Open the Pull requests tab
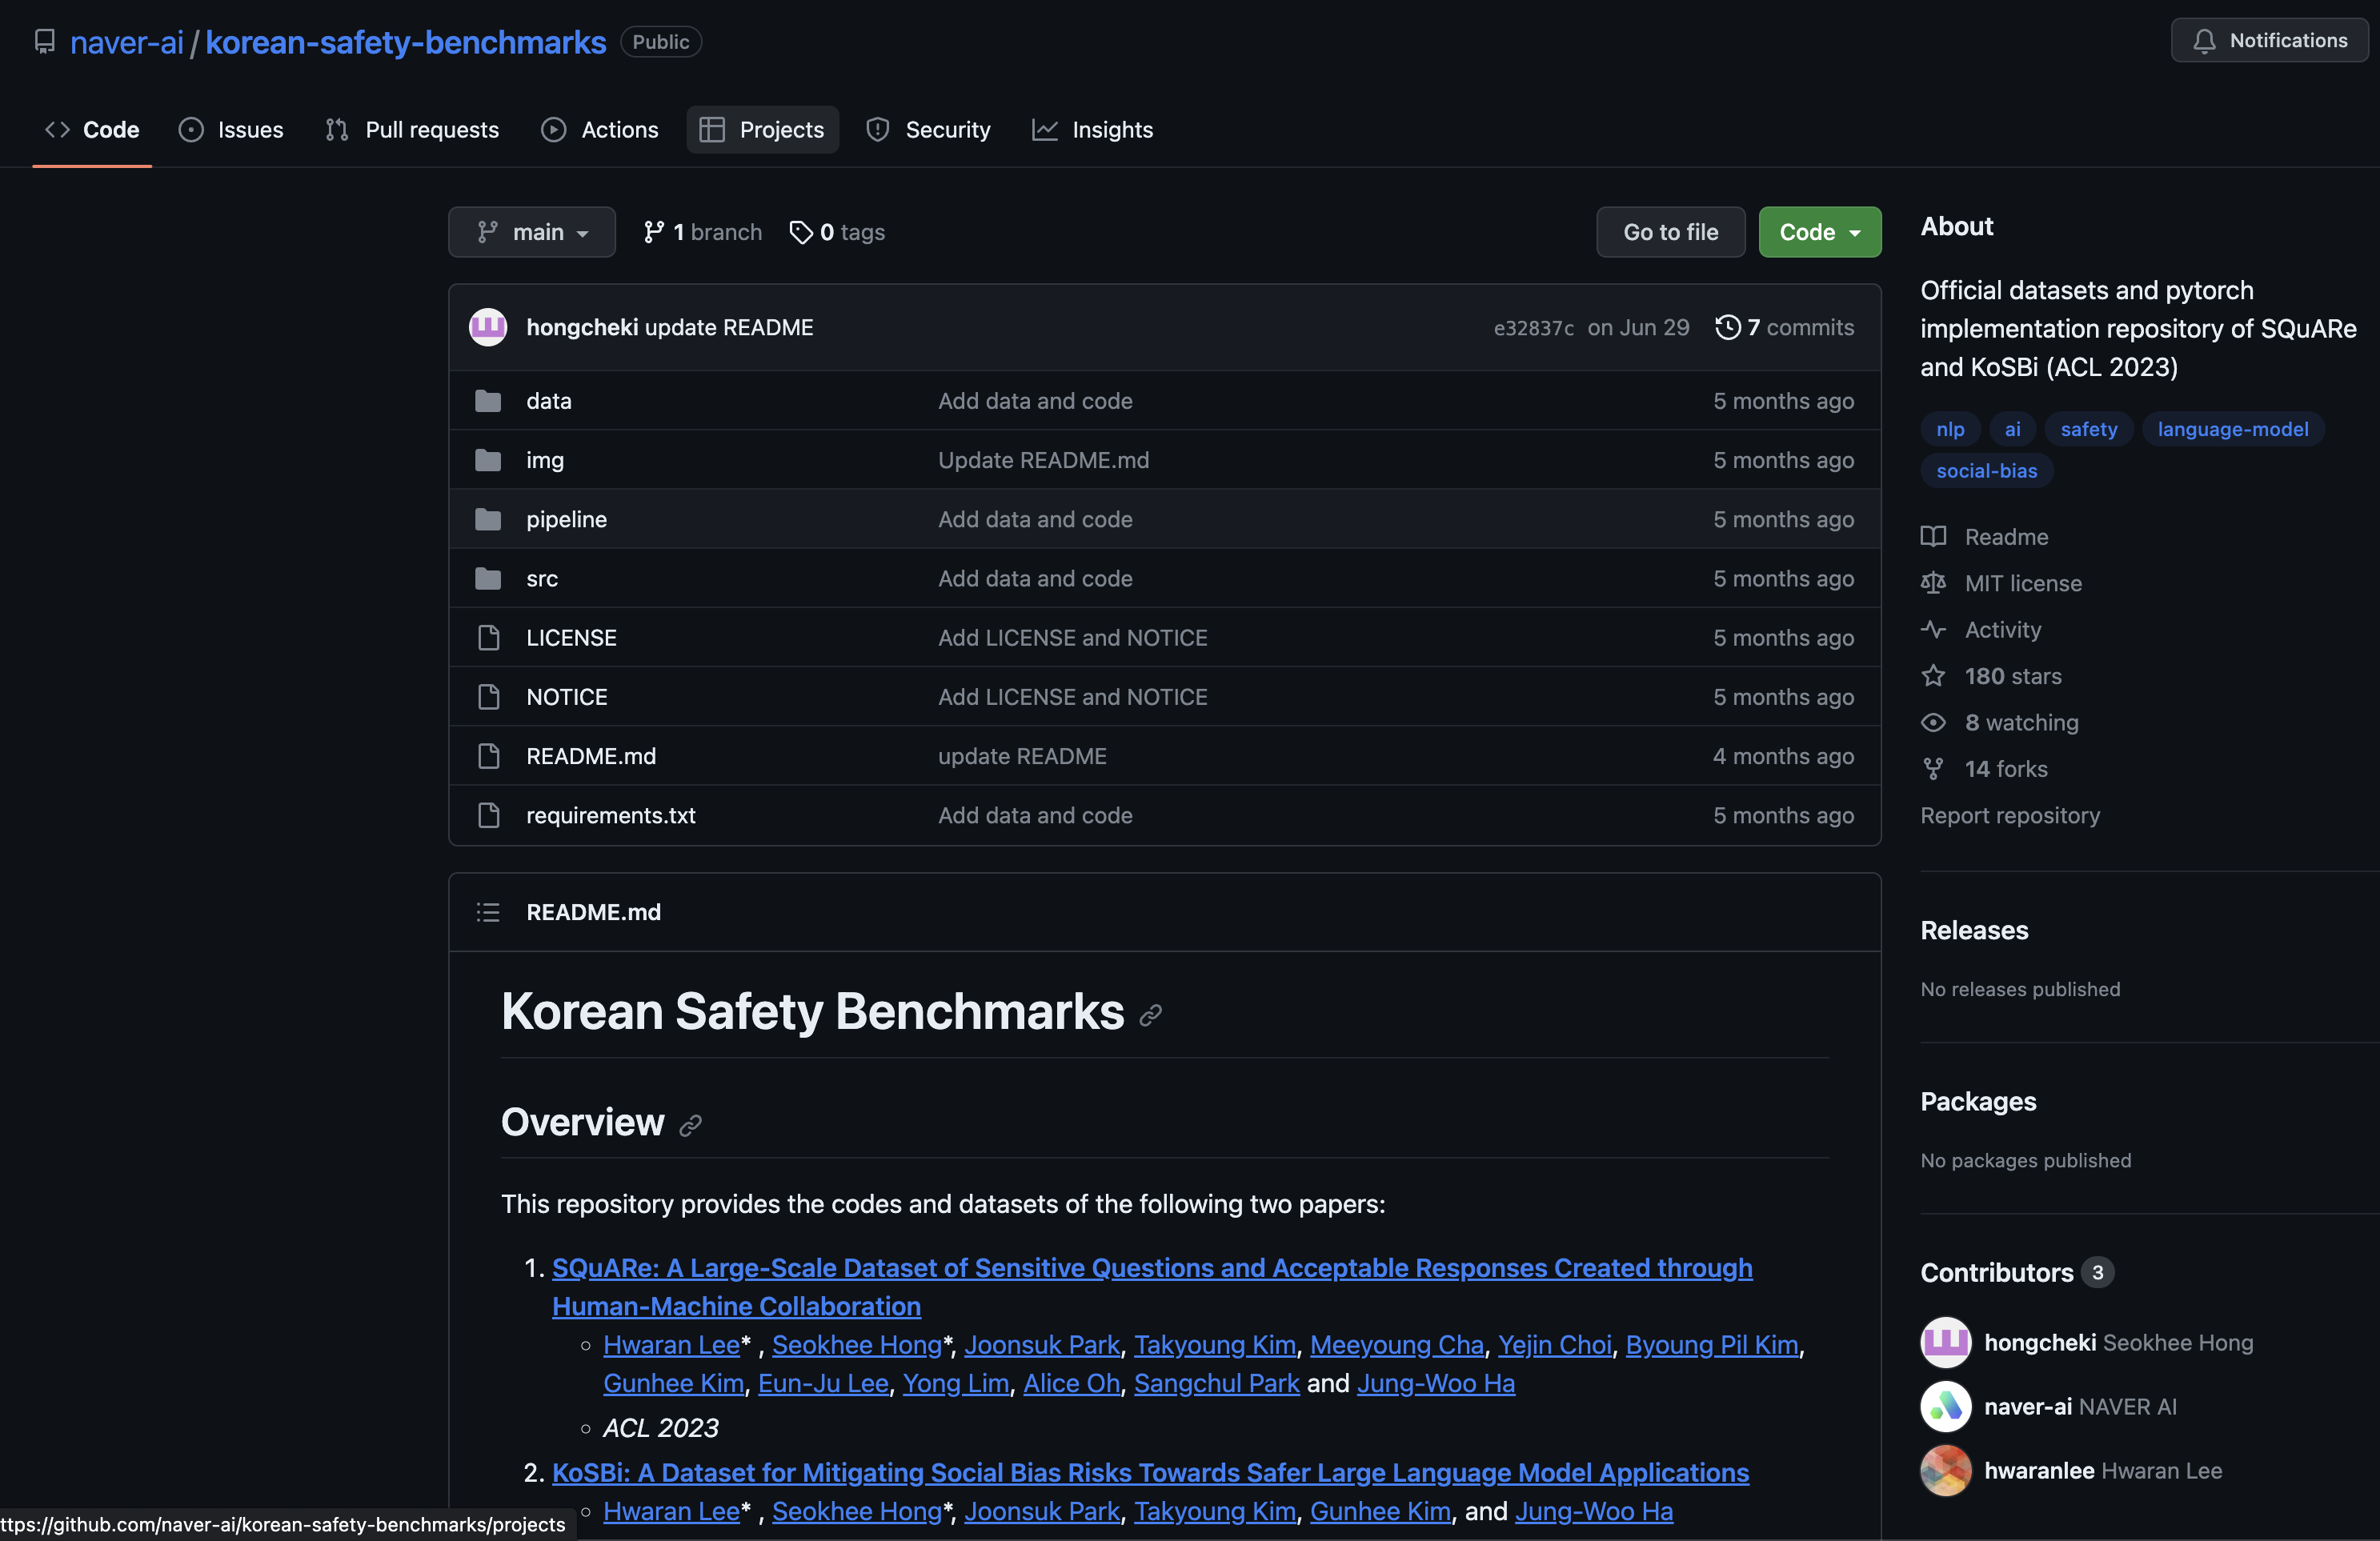The height and width of the screenshot is (1541, 2380). click(x=412, y=130)
